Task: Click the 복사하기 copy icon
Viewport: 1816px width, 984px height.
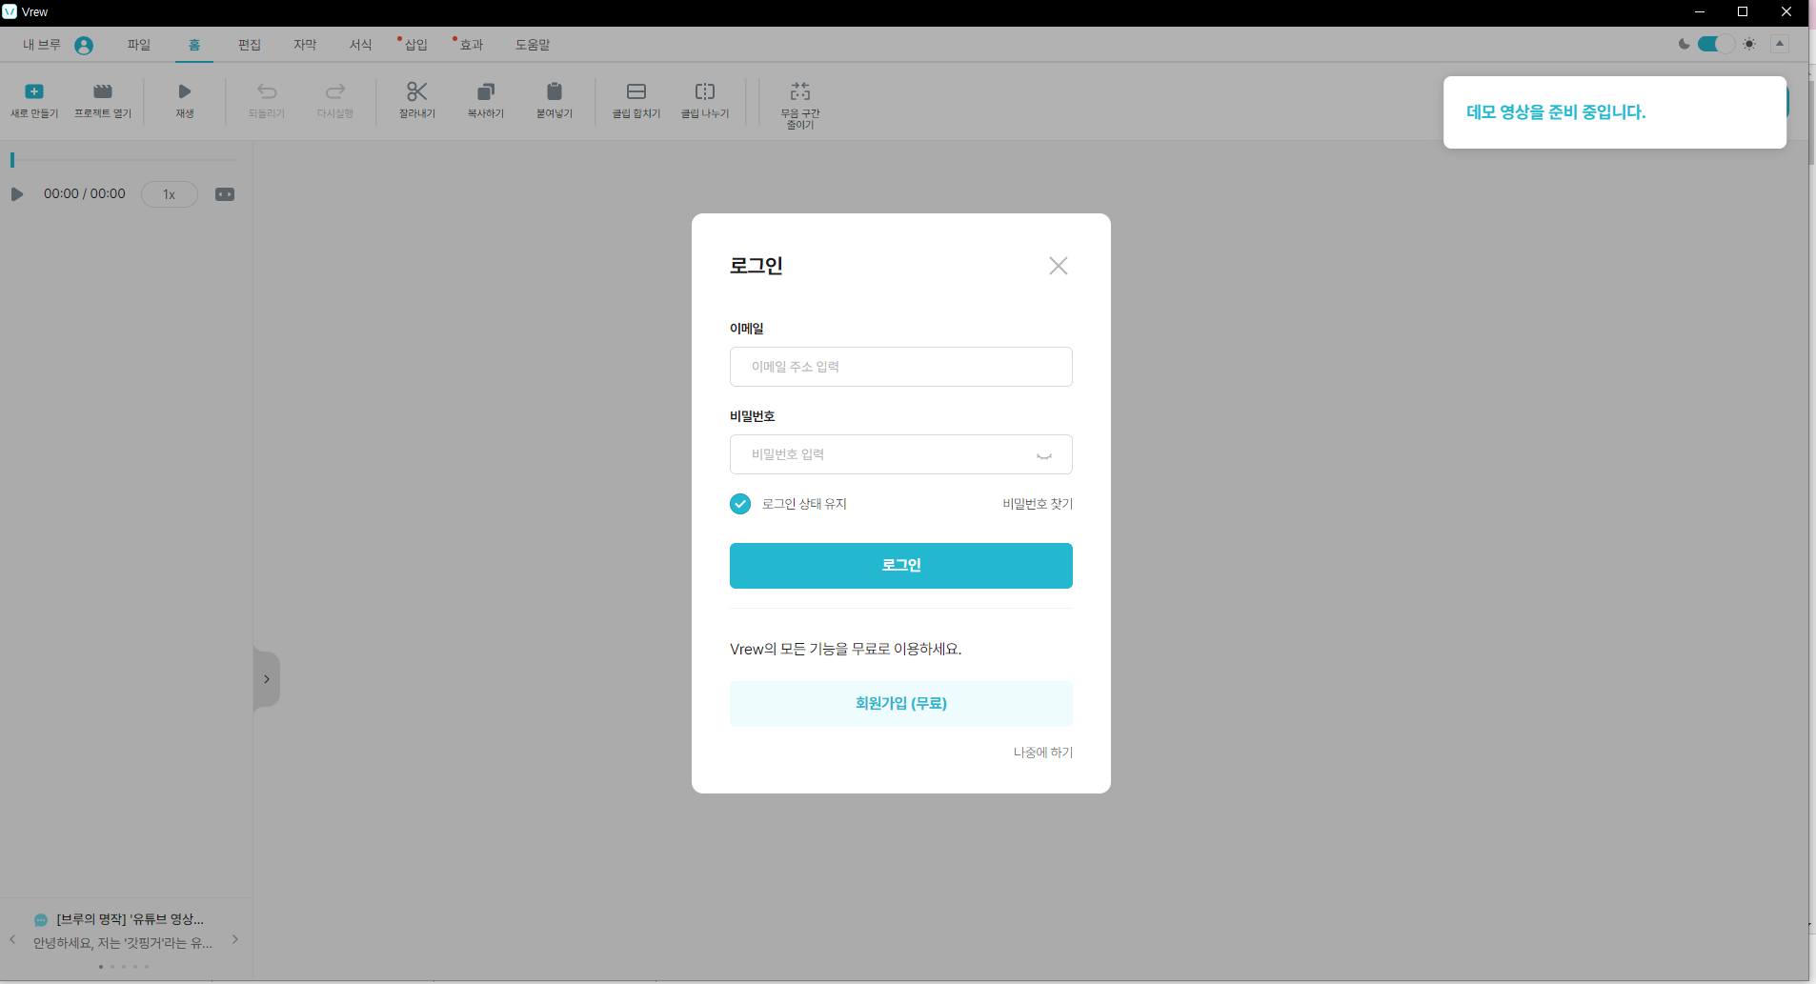Action: pos(486,91)
